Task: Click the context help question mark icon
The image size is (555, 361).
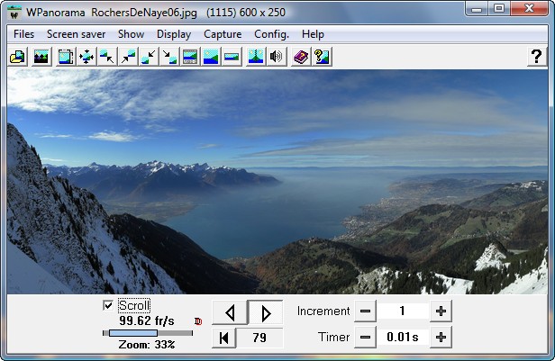Action: (x=322, y=58)
